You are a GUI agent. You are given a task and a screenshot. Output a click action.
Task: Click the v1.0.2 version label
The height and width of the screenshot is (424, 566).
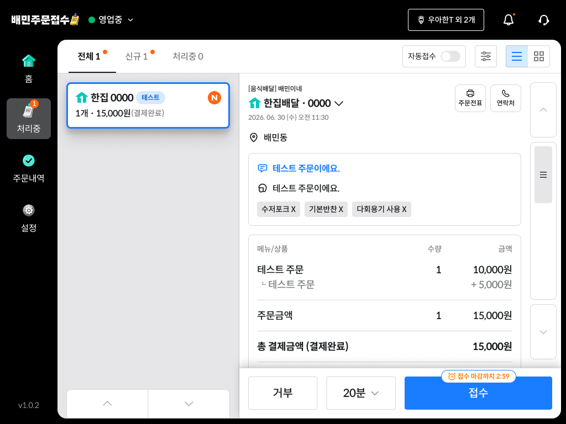click(x=29, y=405)
